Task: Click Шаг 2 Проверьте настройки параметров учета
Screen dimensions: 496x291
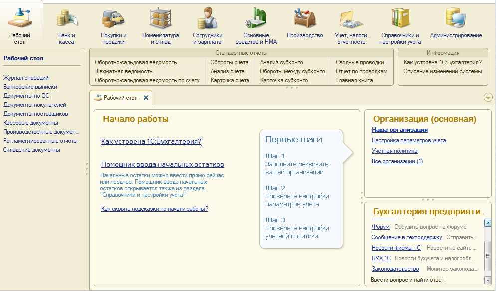Action: pyautogui.click(x=297, y=196)
